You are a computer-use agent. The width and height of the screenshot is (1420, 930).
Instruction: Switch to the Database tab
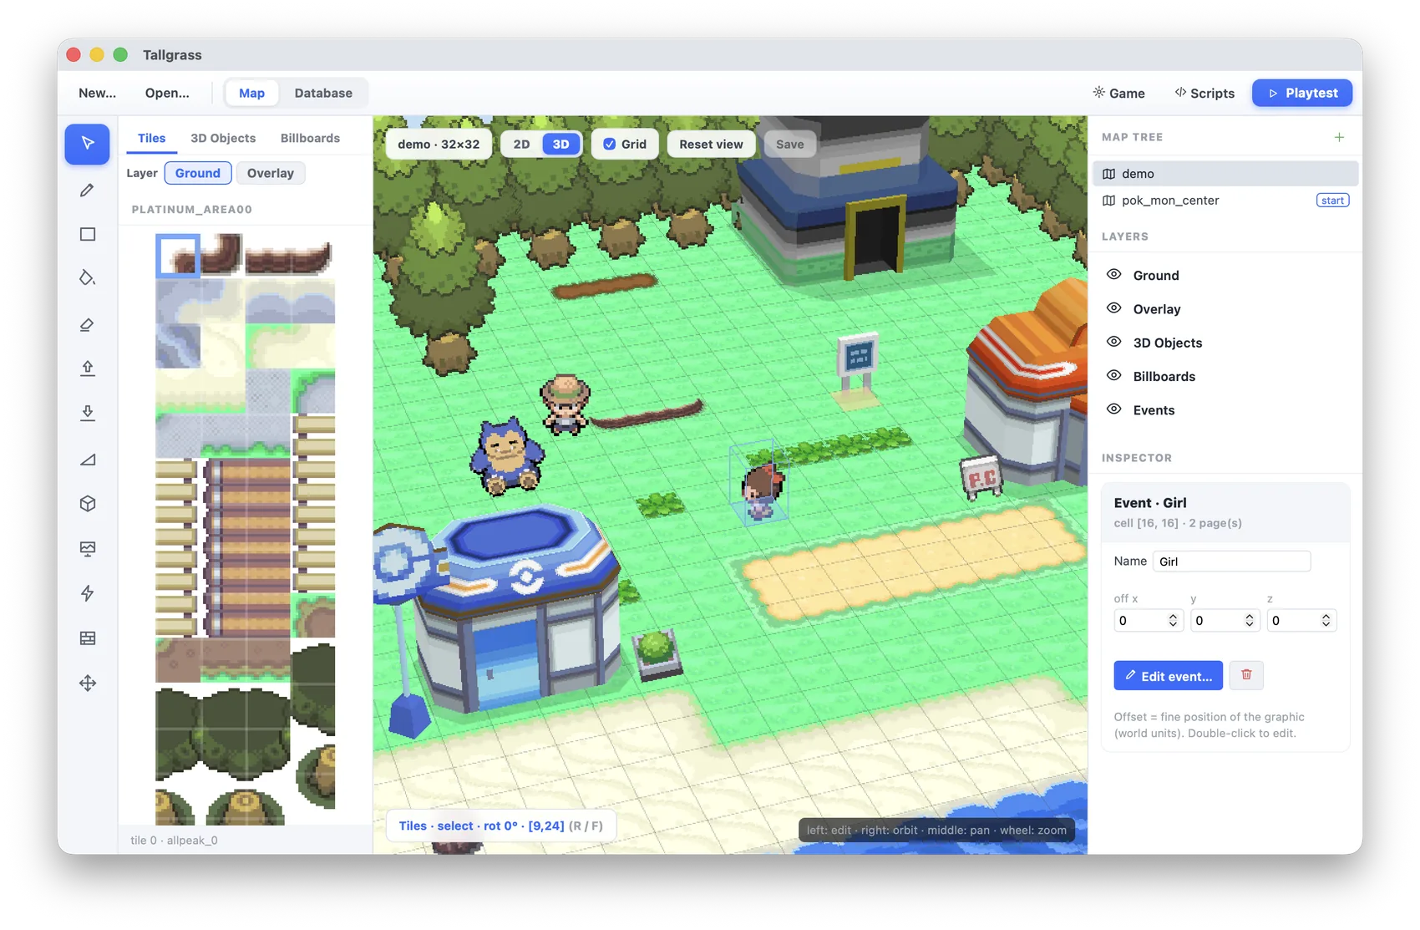pos(323,93)
